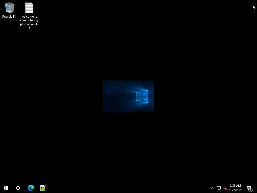The width and height of the screenshot is (257, 193).
Task: Launch Microsoft Edge from the taskbar
Action: (31, 188)
